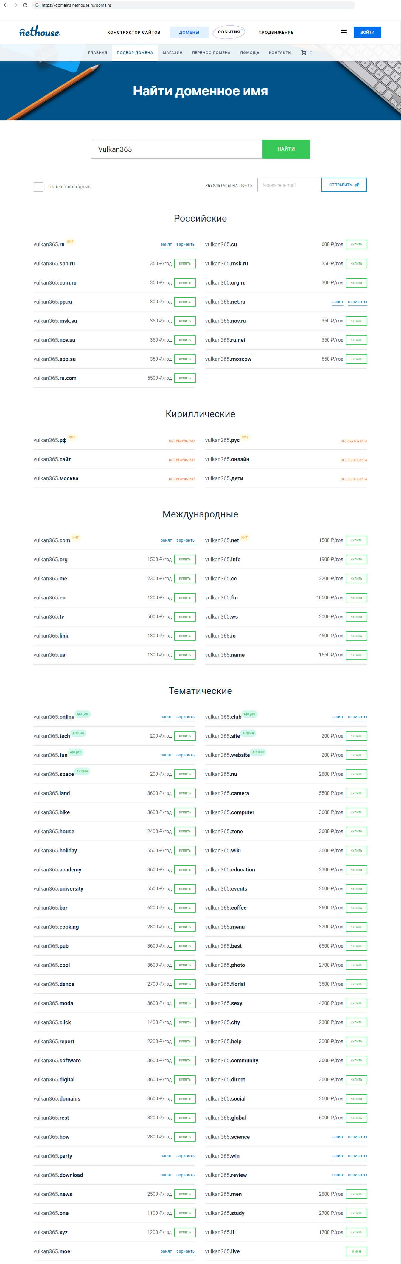Click the Войти login button
The height and width of the screenshot is (1264, 401).
(x=367, y=33)
